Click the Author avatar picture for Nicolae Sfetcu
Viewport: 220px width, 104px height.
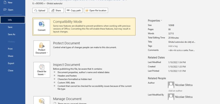[x=171, y=85]
